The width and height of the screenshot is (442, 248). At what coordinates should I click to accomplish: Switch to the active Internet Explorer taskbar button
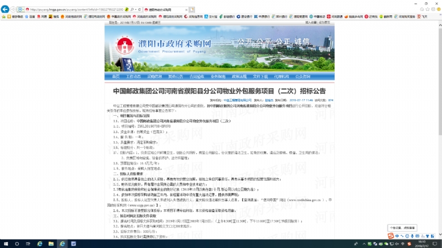coord(62,244)
